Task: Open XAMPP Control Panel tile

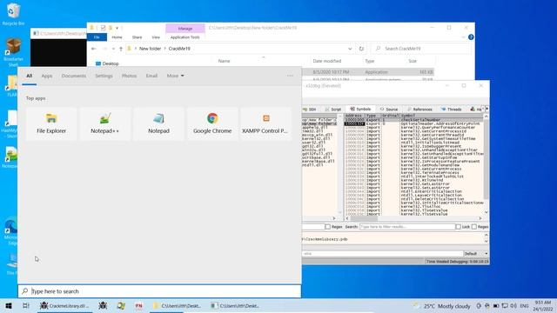Action: [x=265, y=123]
